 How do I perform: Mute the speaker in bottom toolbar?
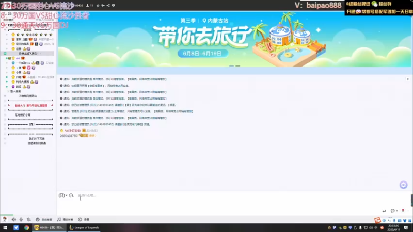[14, 219]
